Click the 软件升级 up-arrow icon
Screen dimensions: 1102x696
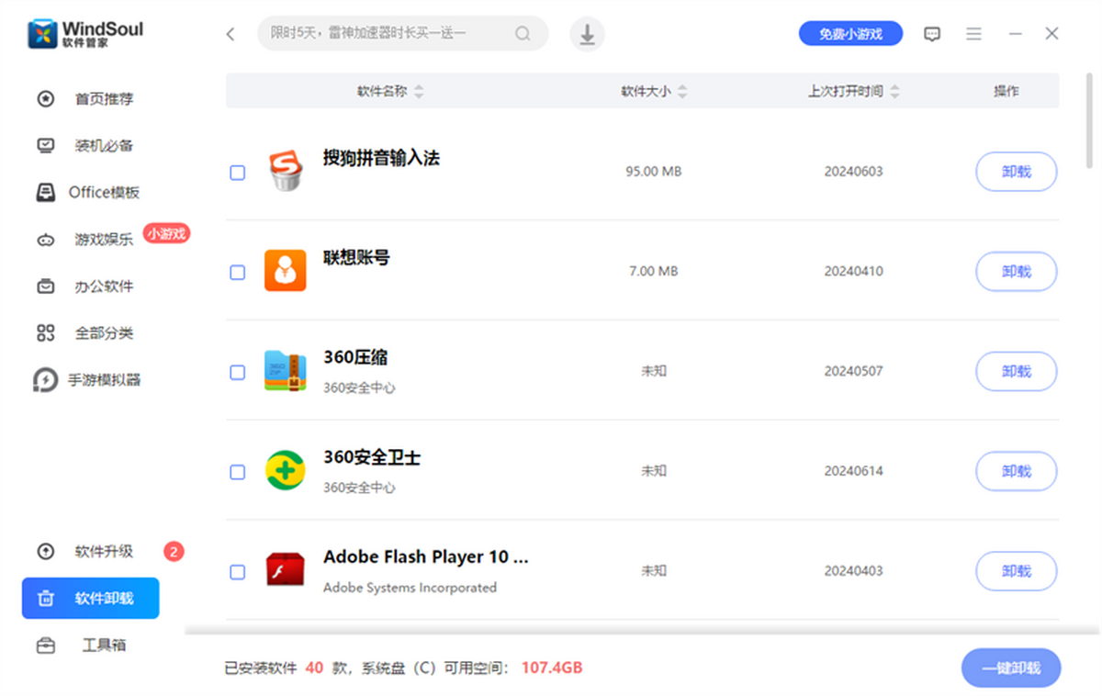tap(46, 551)
